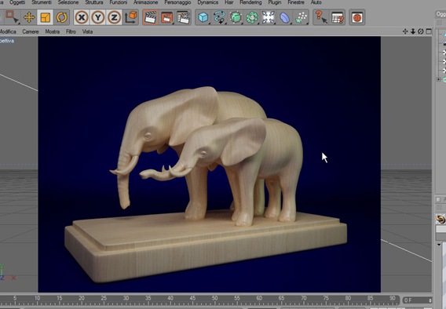The height and width of the screenshot is (309, 446).
Task: Activate the Move tool
Action: (29, 17)
